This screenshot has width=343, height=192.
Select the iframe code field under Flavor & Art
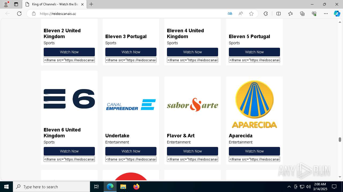pyautogui.click(x=192, y=159)
